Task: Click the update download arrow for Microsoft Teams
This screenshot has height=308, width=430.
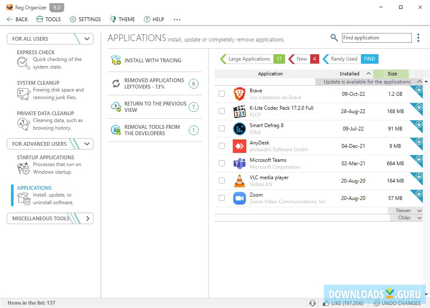Action: 419,159
